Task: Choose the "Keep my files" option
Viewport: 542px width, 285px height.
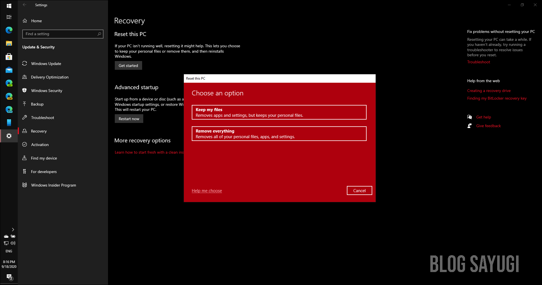Action: (x=279, y=112)
